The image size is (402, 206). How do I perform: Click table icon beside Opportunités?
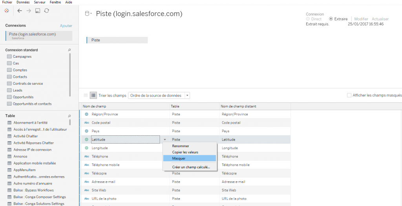(9, 97)
